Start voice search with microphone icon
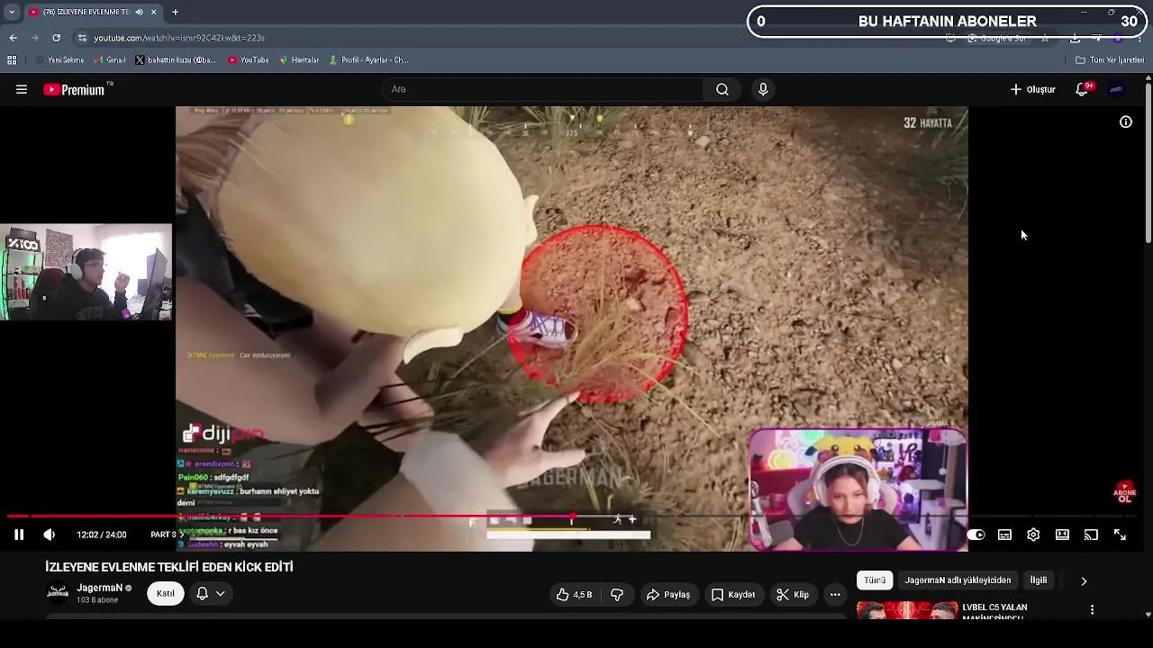The image size is (1153, 648). click(x=763, y=89)
